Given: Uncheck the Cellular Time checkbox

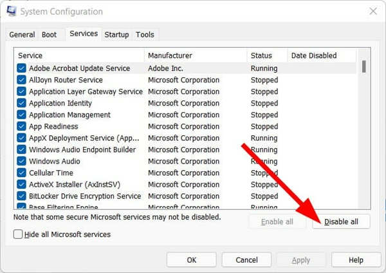Looking at the screenshot, I should point(22,173).
